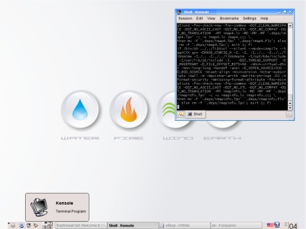This screenshot has height=229, width=306.
Task: Minimize the Konsole window
Action: pyautogui.click(x=280, y=12)
